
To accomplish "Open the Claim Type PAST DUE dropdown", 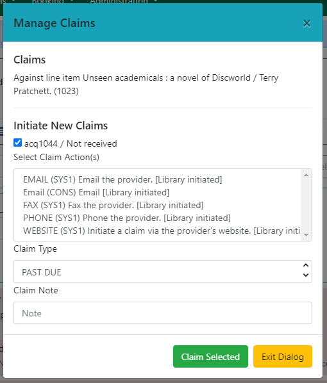I will coord(163,272).
